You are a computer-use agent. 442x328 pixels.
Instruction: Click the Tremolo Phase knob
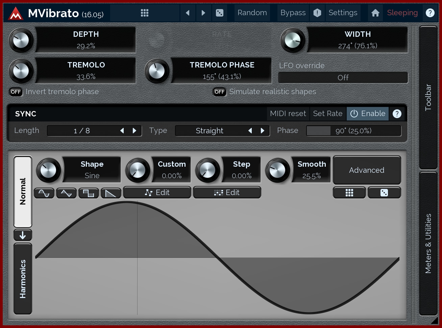[157, 71]
